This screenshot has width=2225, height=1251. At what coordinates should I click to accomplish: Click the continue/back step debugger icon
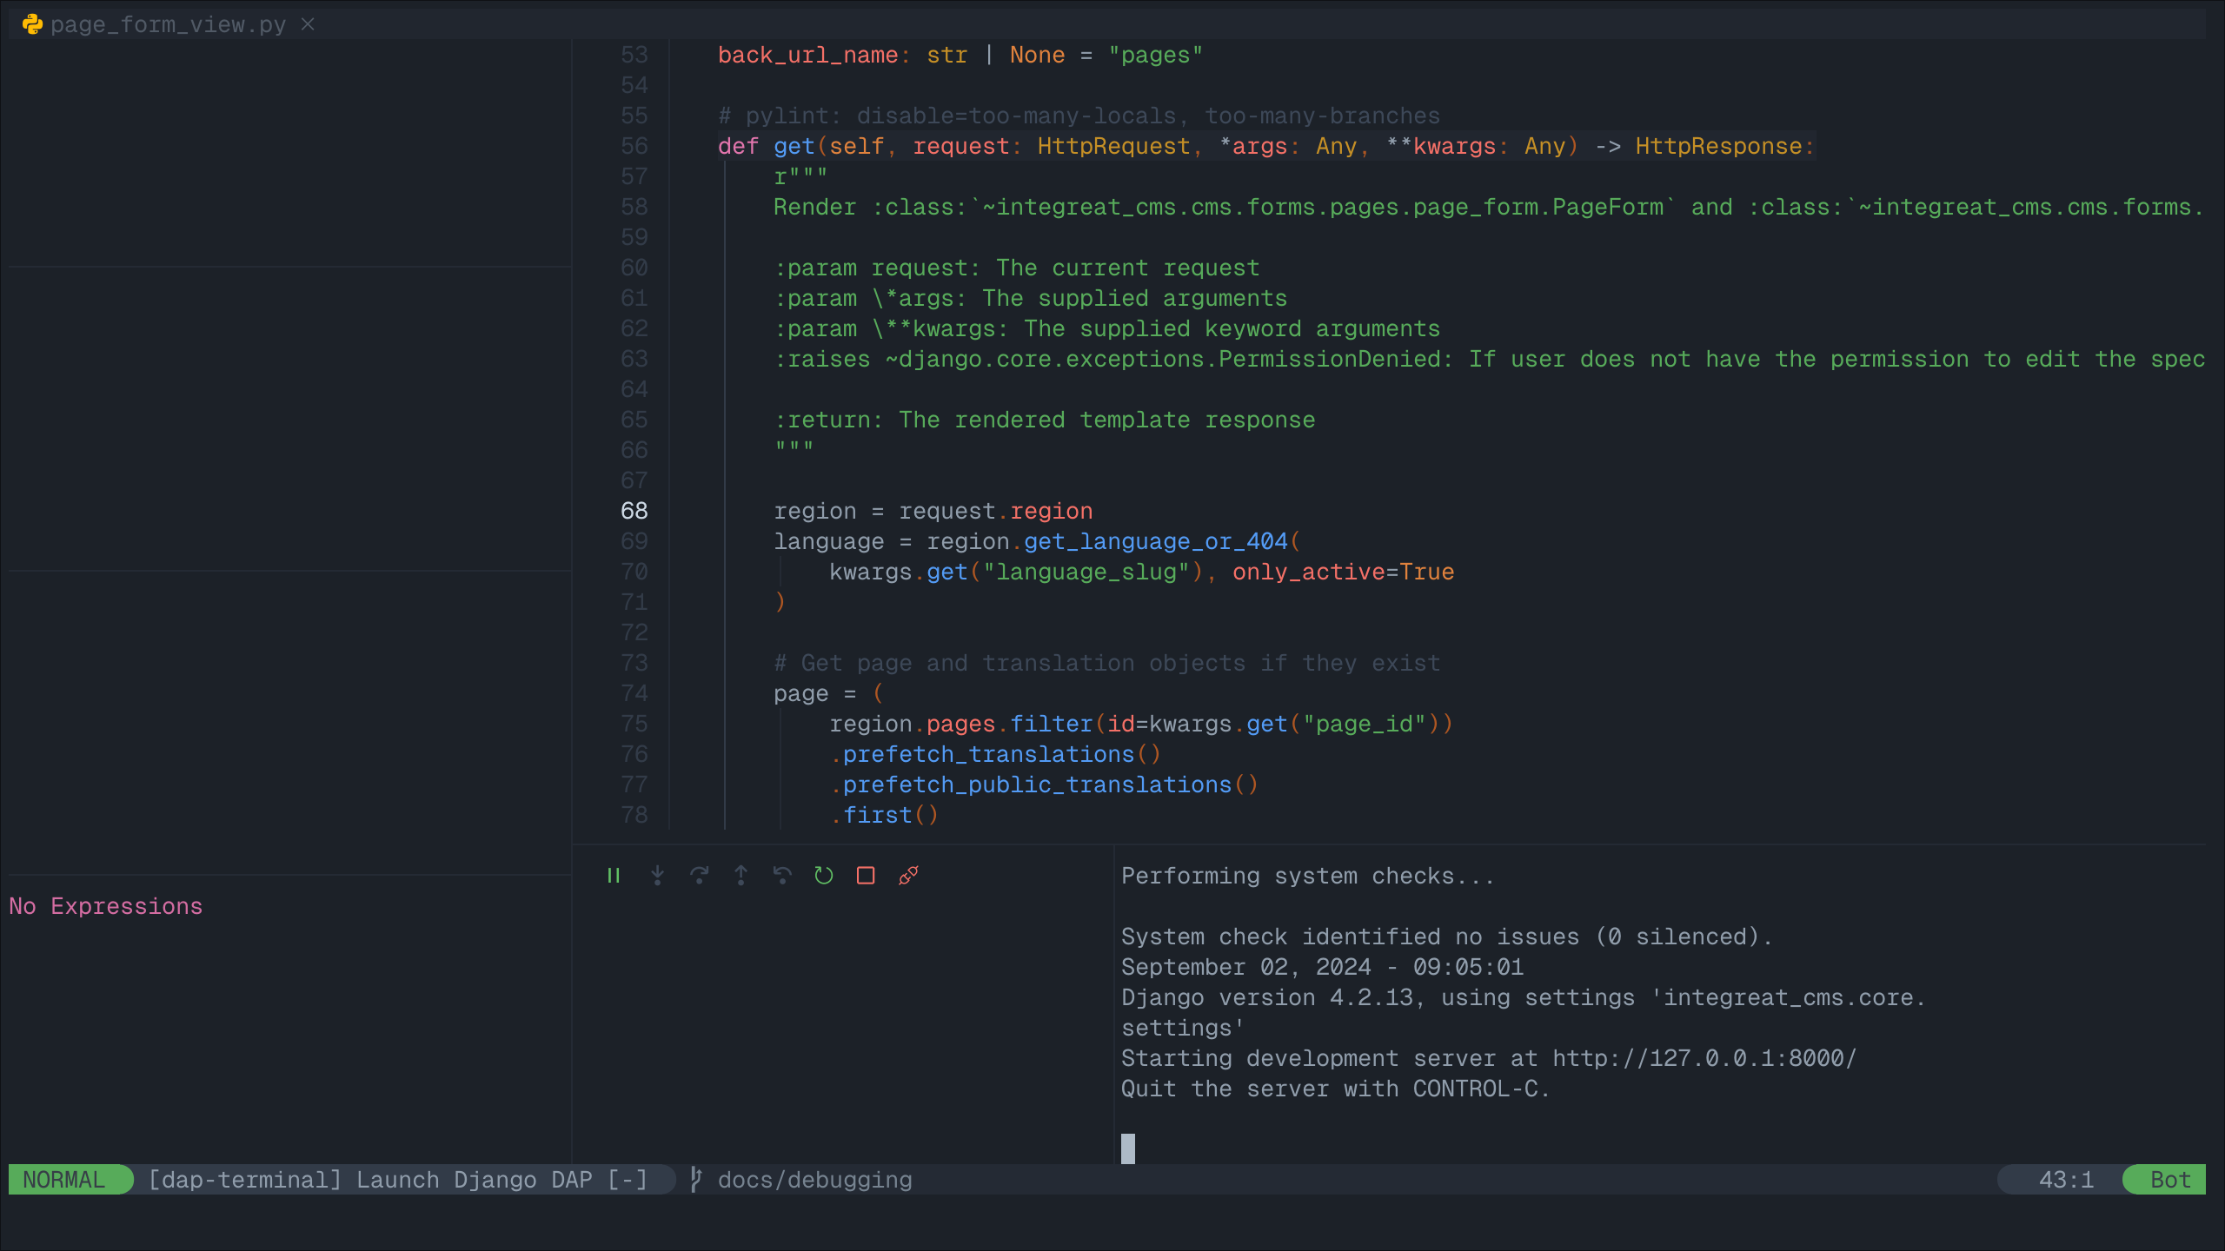point(780,875)
